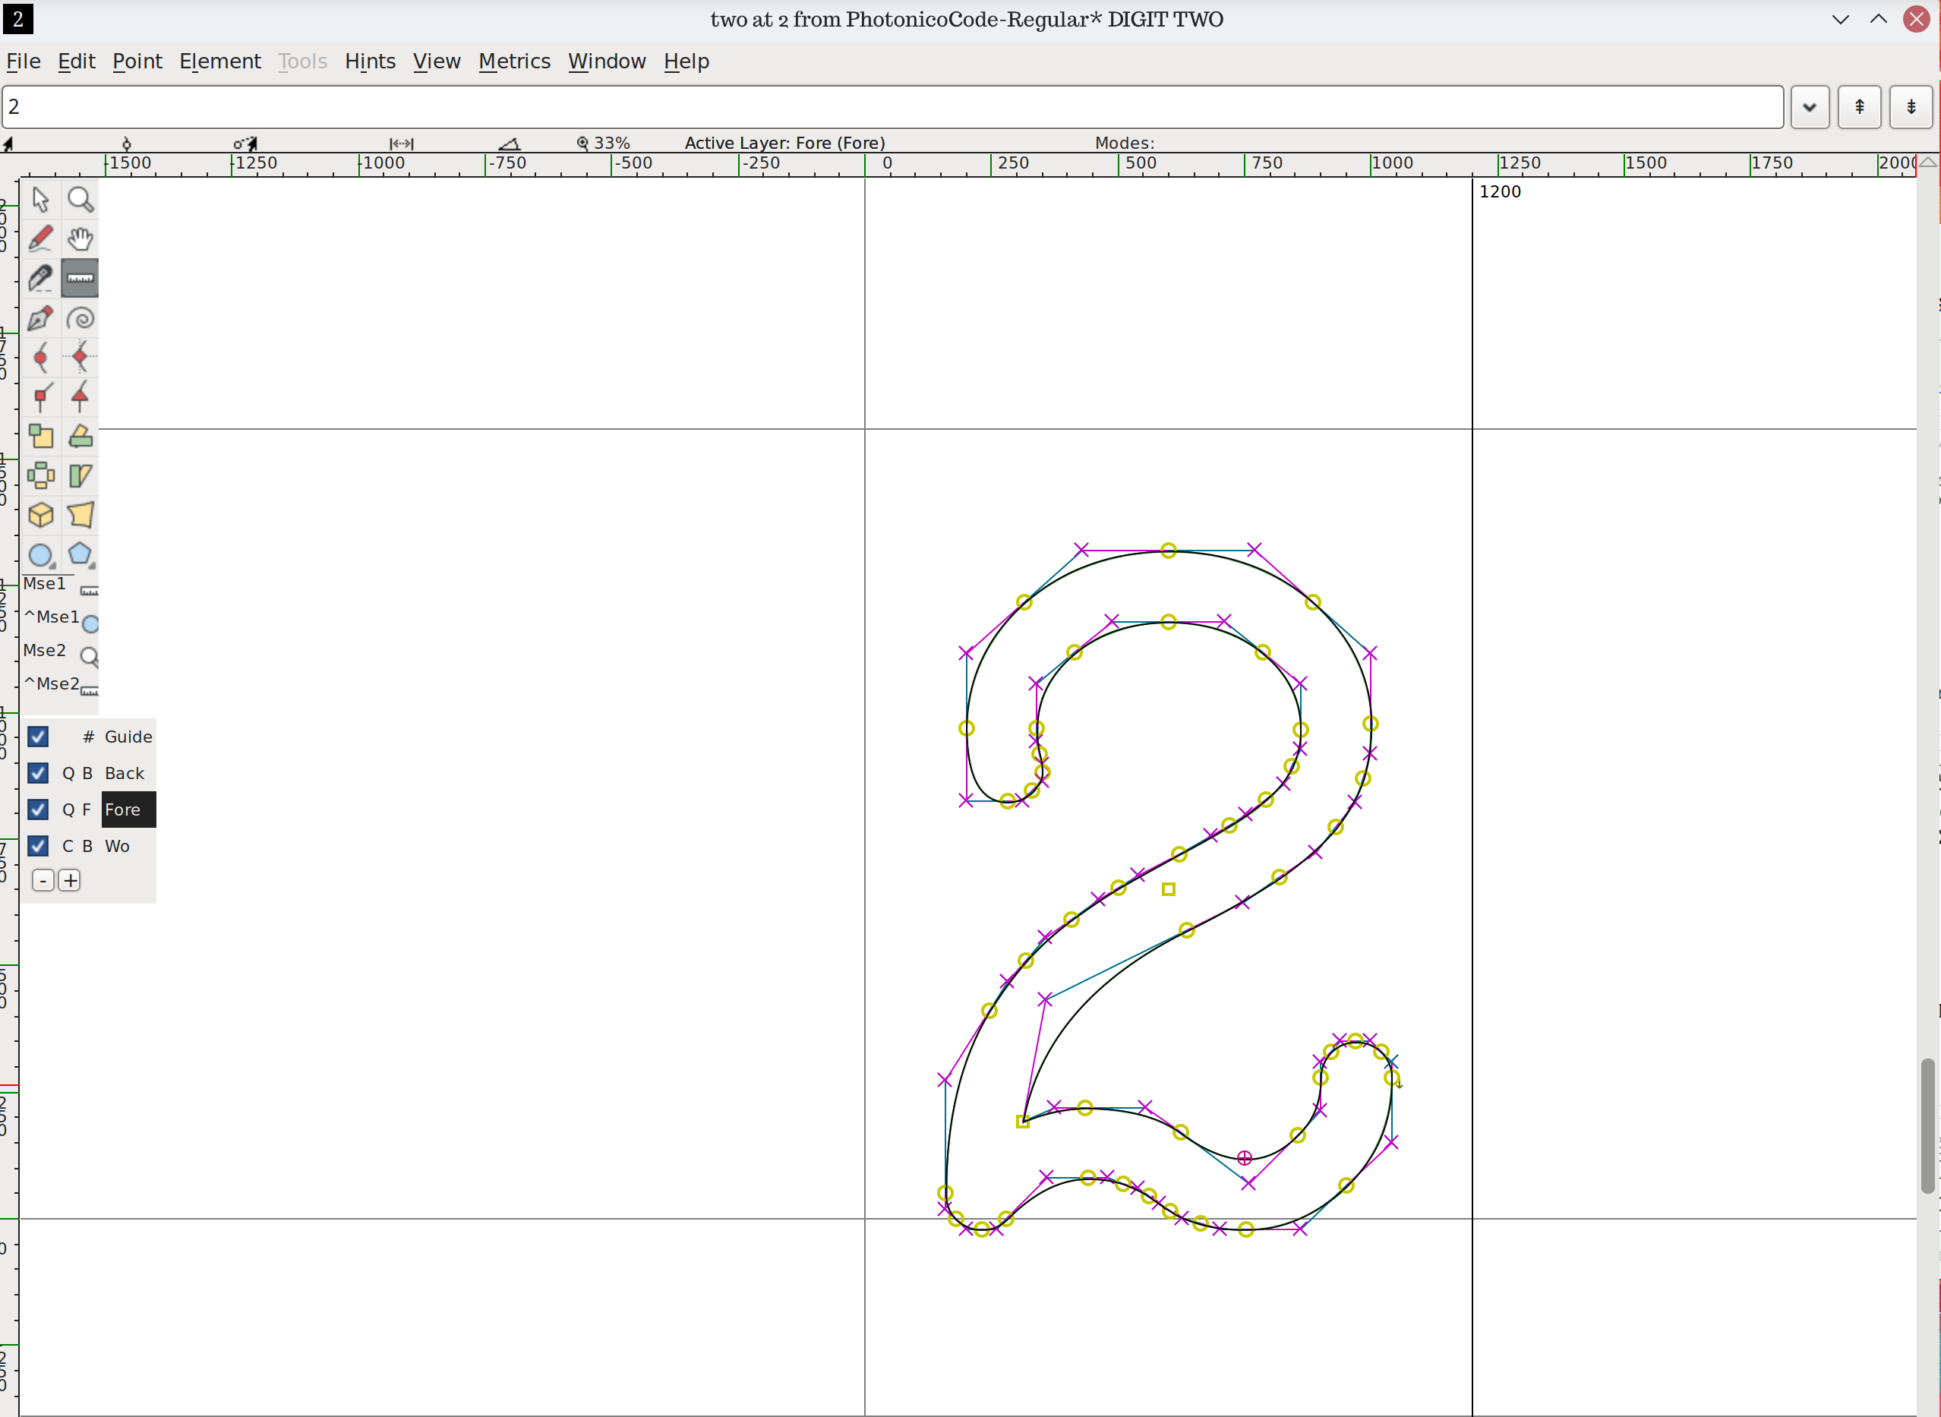1941x1417 pixels.
Task: Select the Rotate 3D cube tool
Action: (x=40, y=516)
